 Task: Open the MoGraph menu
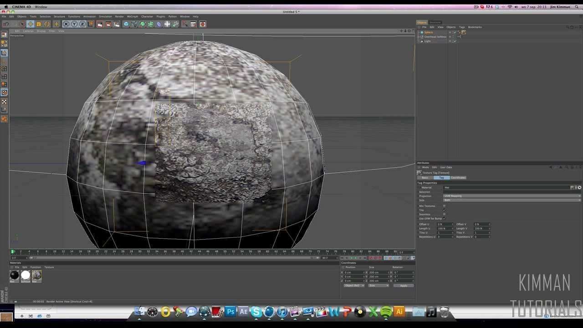pyautogui.click(x=132, y=16)
